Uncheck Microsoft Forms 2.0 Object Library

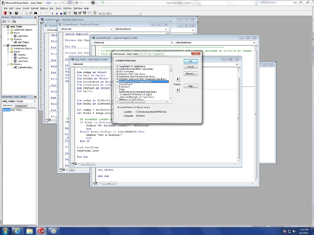coord(117,82)
